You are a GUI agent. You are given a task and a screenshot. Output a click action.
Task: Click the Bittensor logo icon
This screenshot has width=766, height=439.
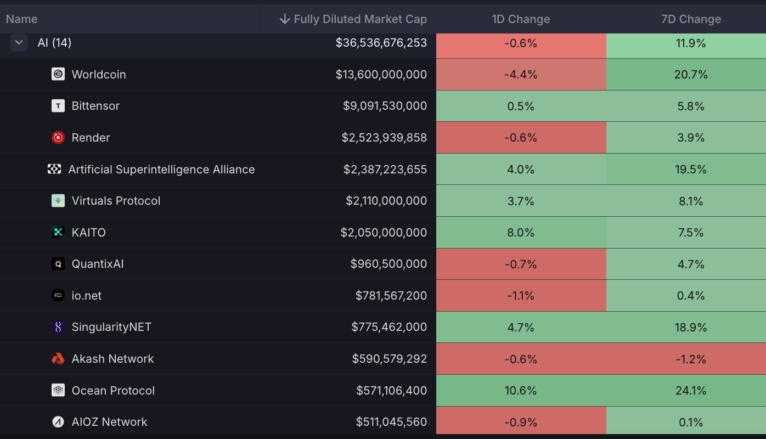click(x=58, y=106)
